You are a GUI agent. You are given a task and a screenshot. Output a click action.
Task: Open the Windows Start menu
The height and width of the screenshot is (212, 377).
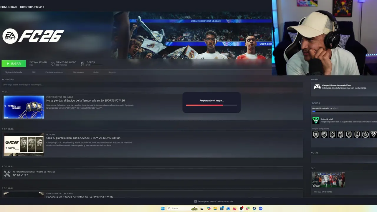(163, 208)
